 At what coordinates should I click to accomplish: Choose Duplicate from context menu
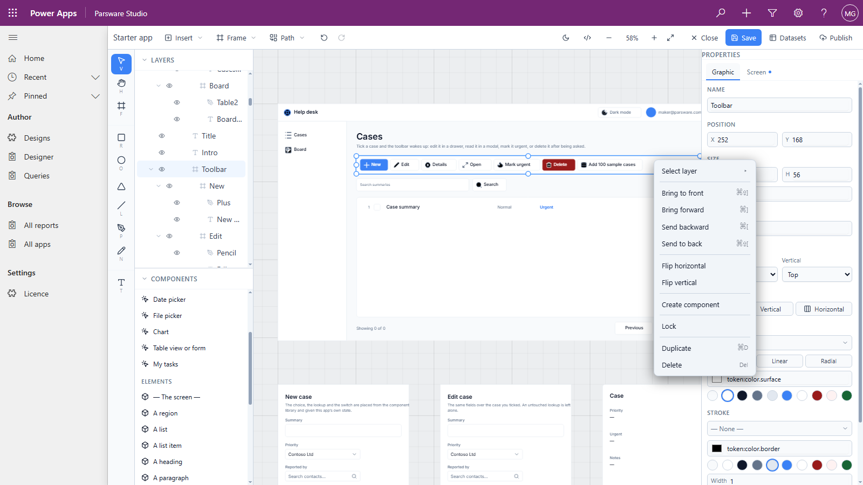(x=704, y=348)
